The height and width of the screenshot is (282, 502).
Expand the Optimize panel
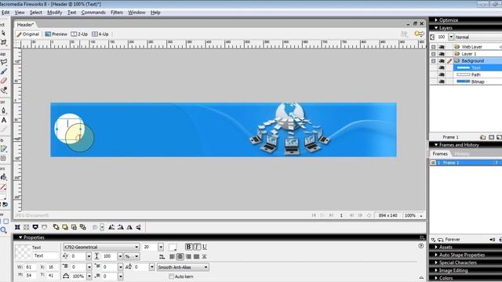436,20
